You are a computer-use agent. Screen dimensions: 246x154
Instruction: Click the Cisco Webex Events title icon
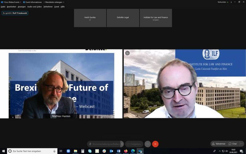pyautogui.click(x=2, y=2)
